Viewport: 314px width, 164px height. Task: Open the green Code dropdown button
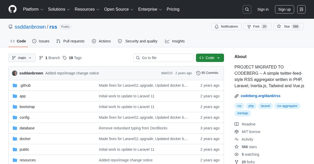(x=210, y=58)
